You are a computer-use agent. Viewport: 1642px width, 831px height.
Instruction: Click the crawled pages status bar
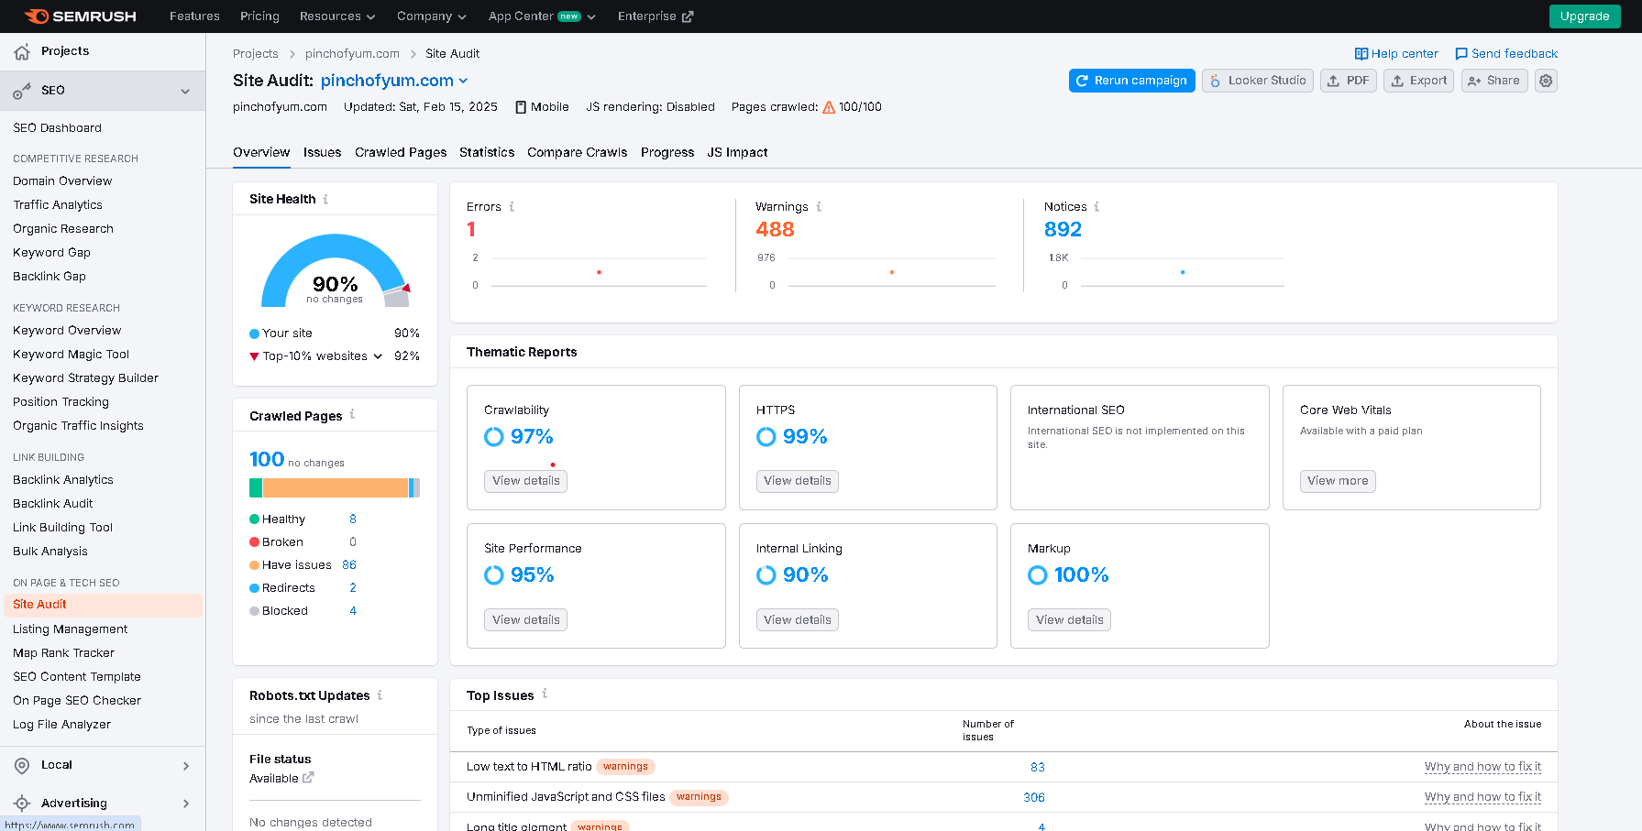pyautogui.click(x=335, y=488)
